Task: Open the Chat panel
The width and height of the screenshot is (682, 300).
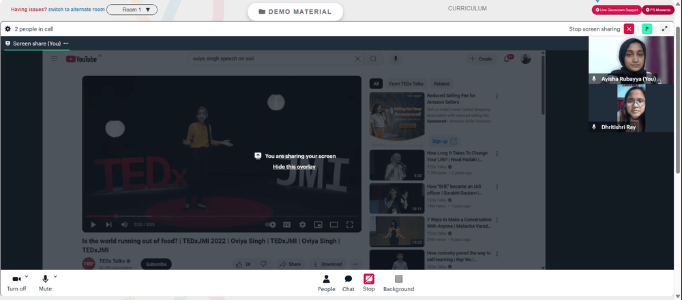Action: click(349, 283)
